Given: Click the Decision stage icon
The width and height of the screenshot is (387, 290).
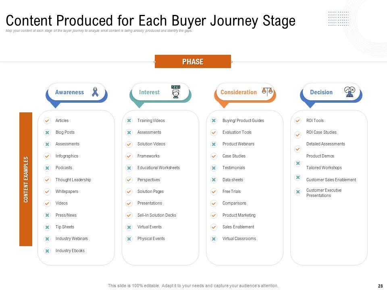Looking at the screenshot, I should tap(350, 92).
